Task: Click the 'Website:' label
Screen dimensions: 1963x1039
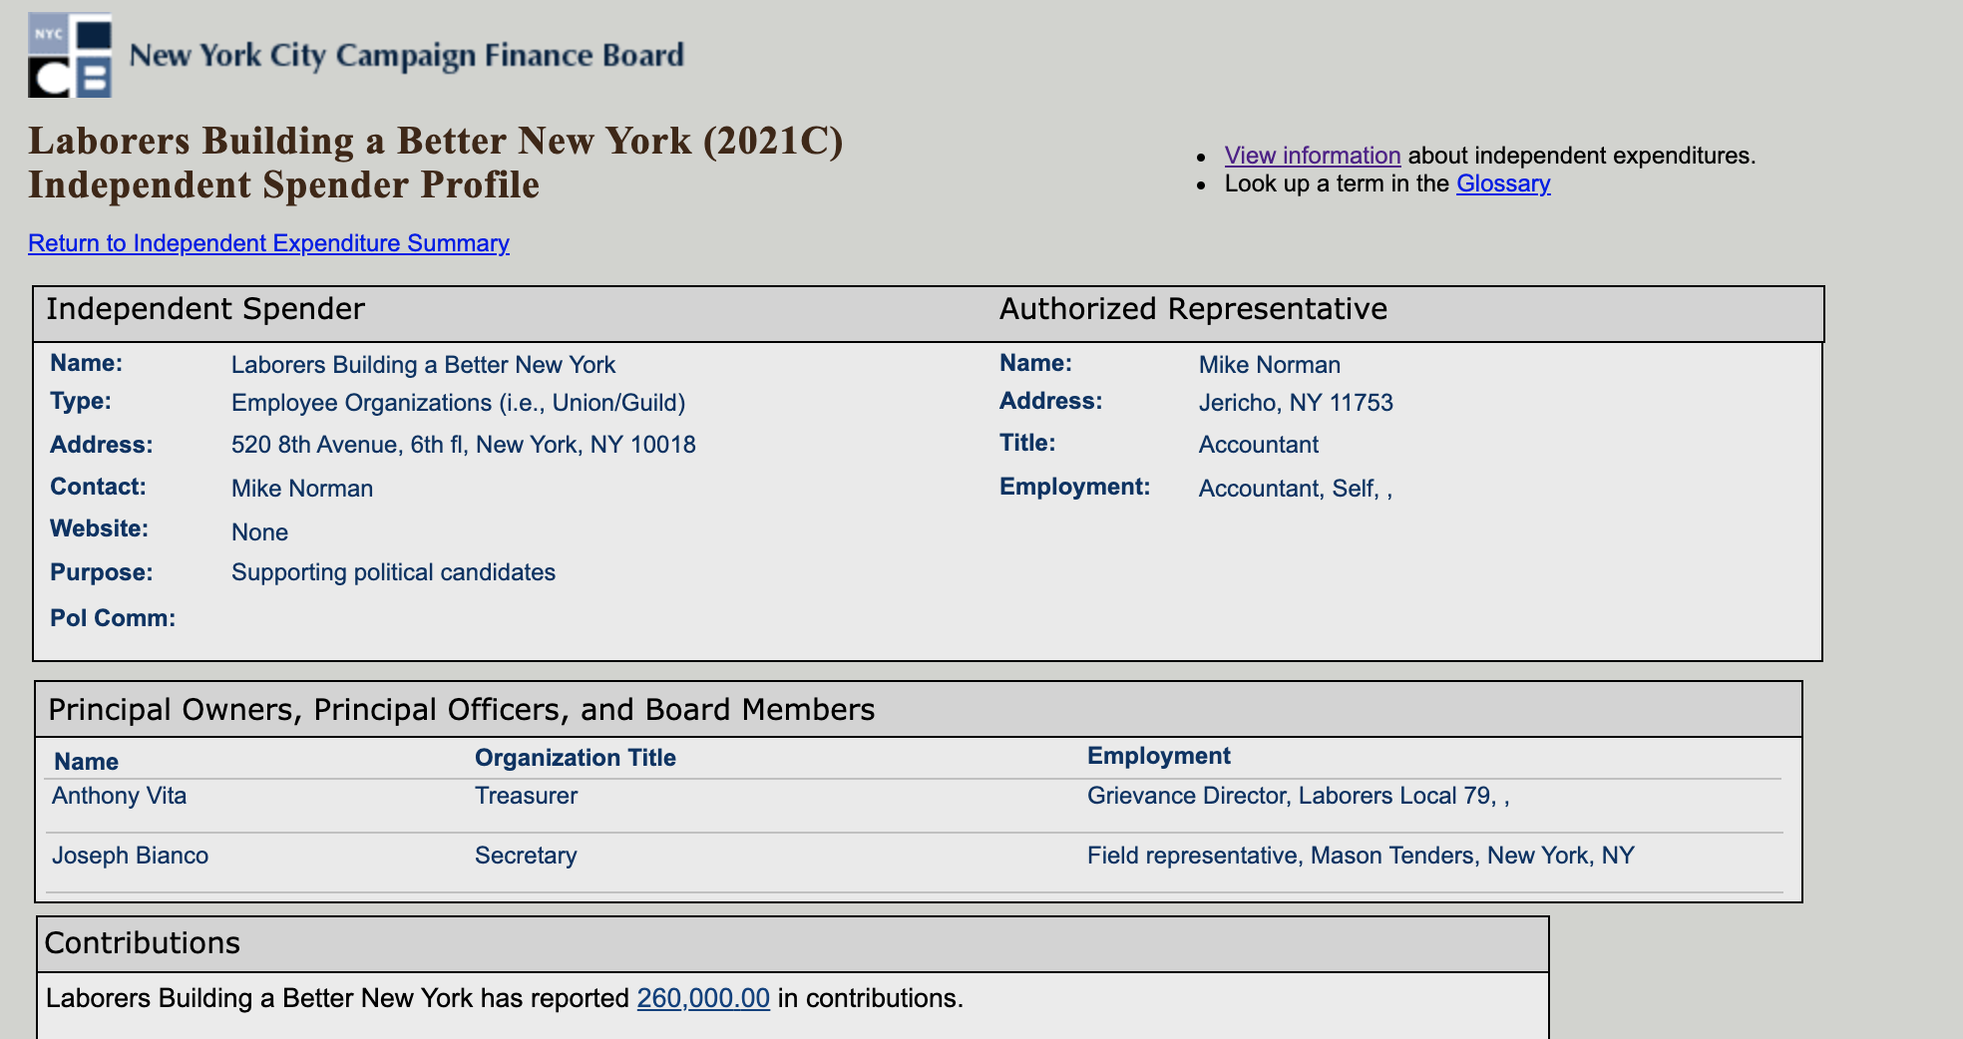Action: coord(100,528)
